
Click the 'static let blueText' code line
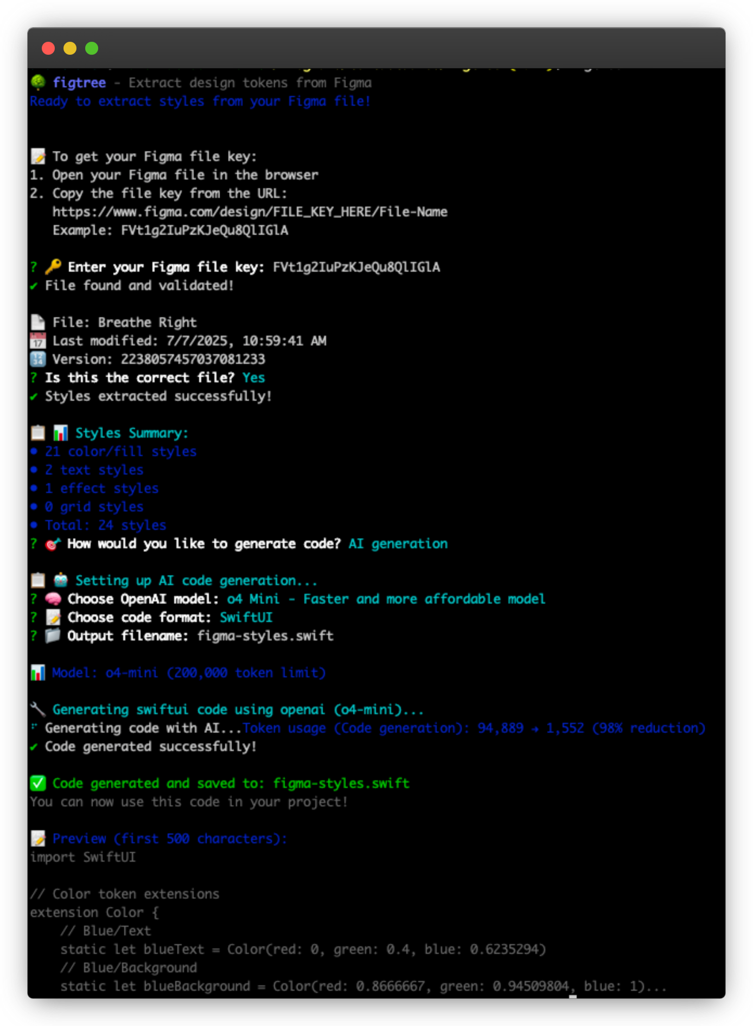click(x=303, y=949)
